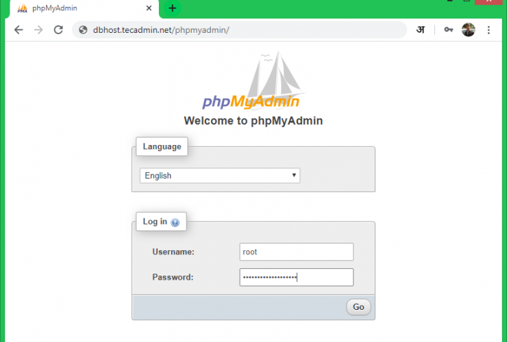Go back to the previous page
507x342 pixels.
[18, 30]
